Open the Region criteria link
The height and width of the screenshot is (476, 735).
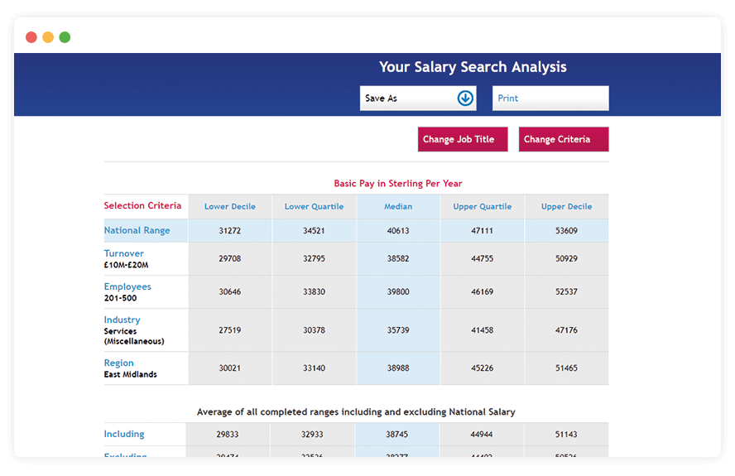(x=118, y=363)
